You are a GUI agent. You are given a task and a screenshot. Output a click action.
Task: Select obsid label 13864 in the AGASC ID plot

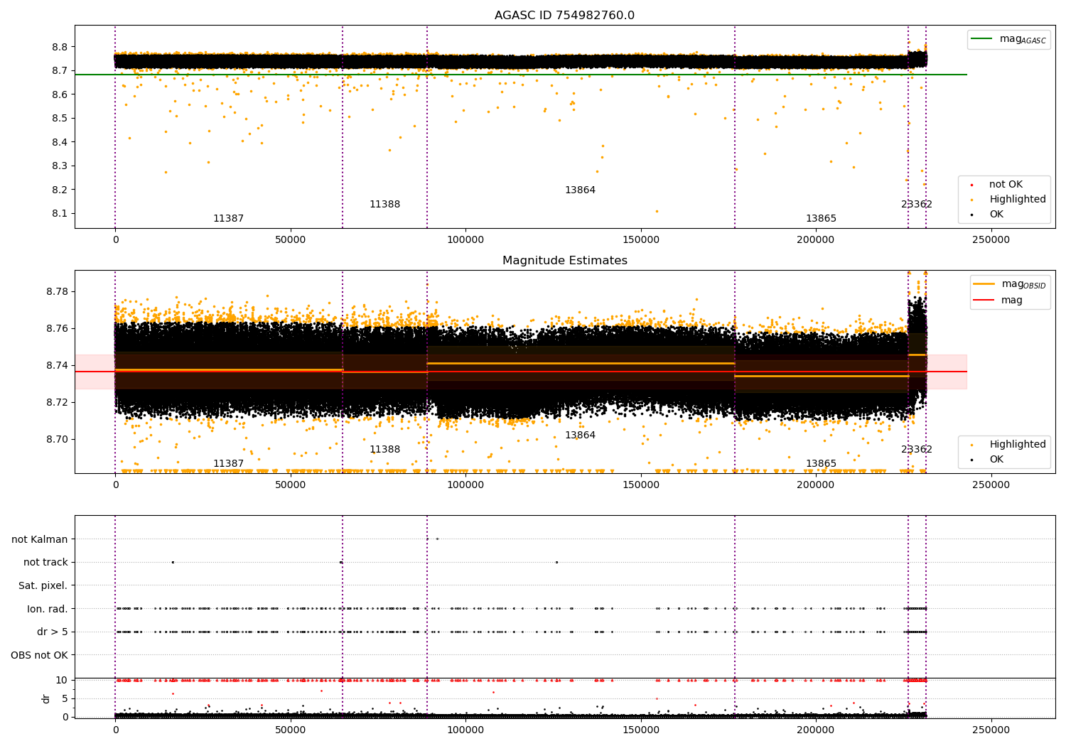tap(580, 190)
